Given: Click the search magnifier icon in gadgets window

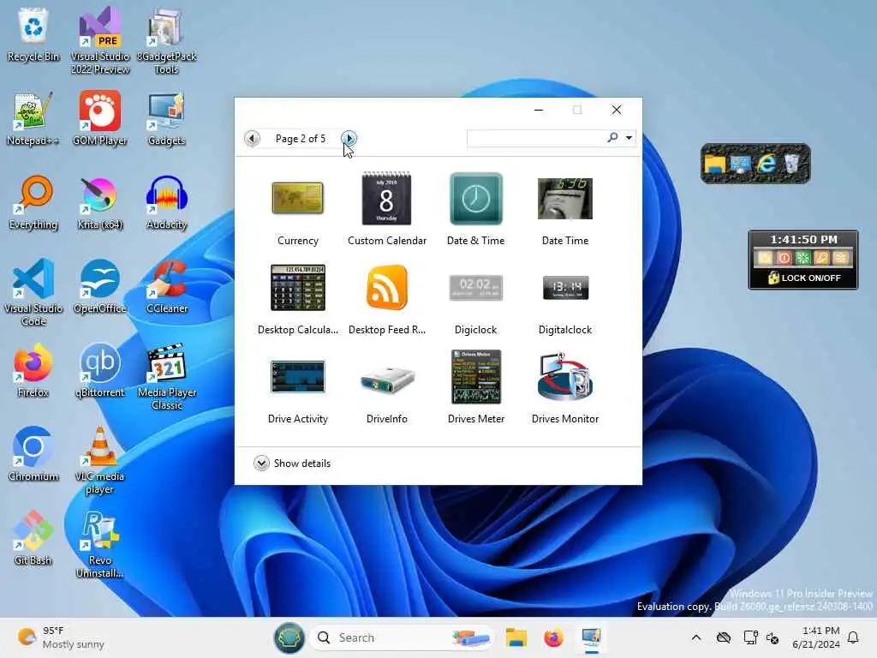Looking at the screenshot, I should [613, 138].
